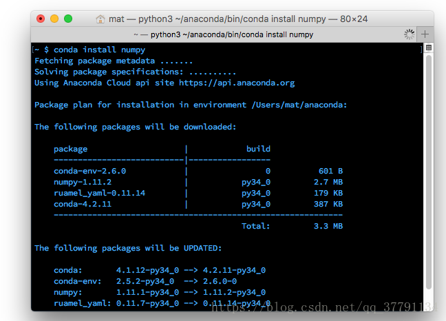The height and width of the screenshot is (321, 446).
Task: Select the python3 conda install numpy tab
Action: pos(223,34)
